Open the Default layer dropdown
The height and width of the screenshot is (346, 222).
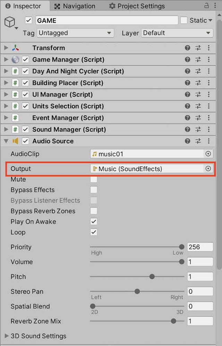(x=177, y=33)
